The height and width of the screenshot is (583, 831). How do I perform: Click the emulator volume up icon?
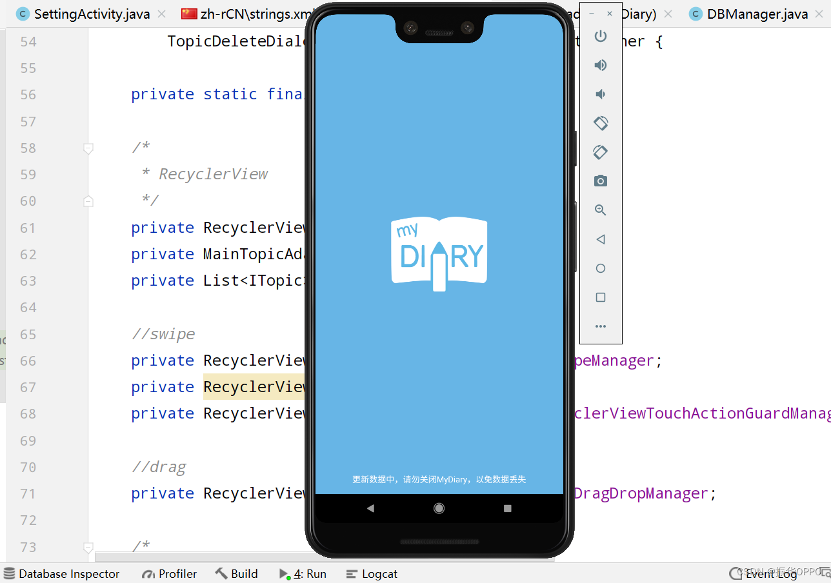(601, 65)
